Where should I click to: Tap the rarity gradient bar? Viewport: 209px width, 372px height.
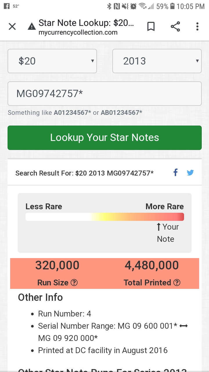tap(105, 217)
